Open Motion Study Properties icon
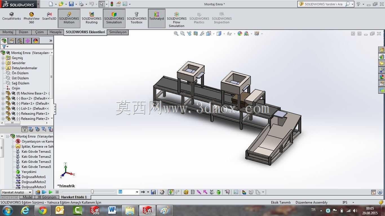Viewport: 385px width, 216px height. click(x=236, y=192)
